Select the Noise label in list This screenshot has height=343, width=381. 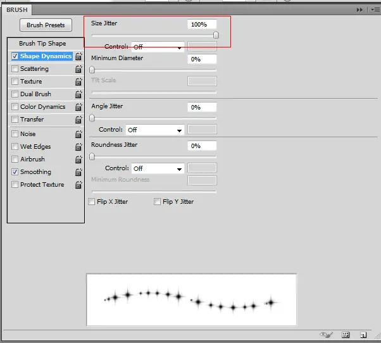click(x=28, y=134)
